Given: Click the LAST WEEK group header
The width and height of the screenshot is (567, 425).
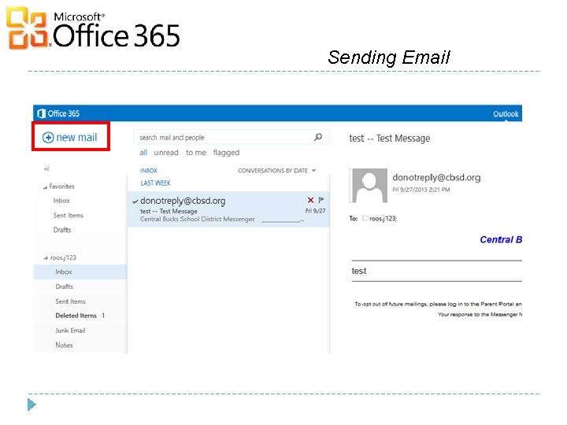Looking at the screenshot, I should click(x=155, y=183).
